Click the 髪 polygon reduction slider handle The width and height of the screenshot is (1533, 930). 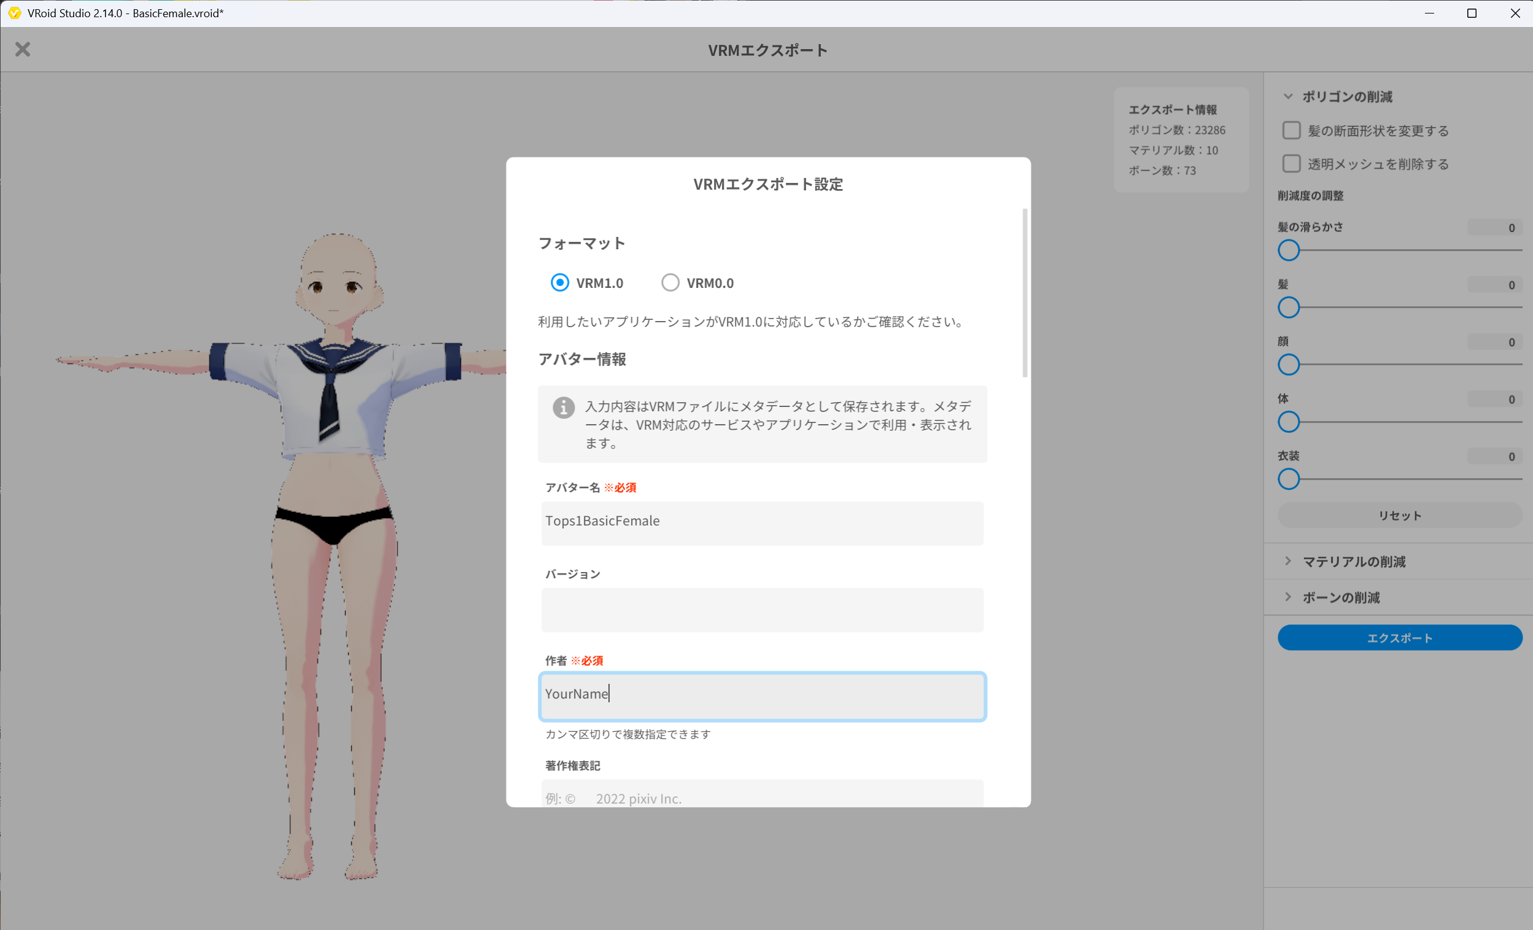1289,308
